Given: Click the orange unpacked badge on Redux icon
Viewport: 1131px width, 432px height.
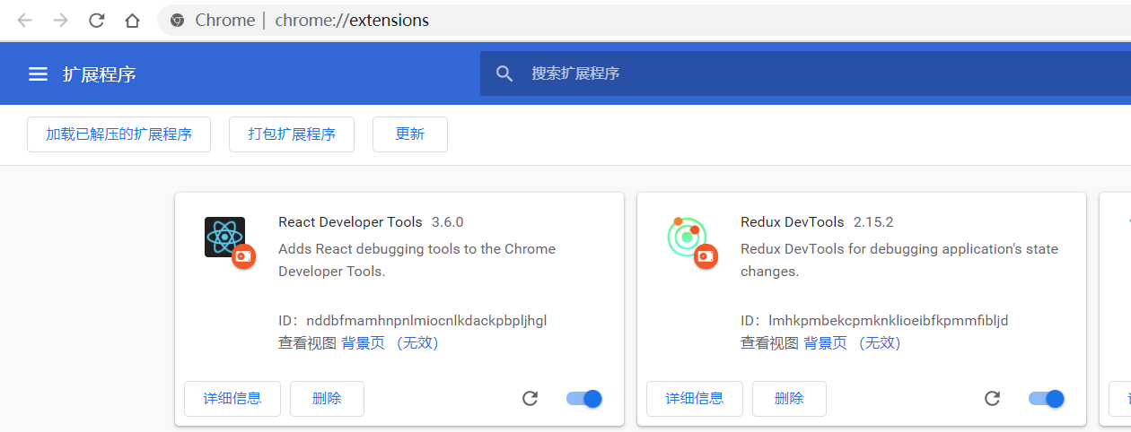Looking at the screenshot, I should click(x=706, y=256).
